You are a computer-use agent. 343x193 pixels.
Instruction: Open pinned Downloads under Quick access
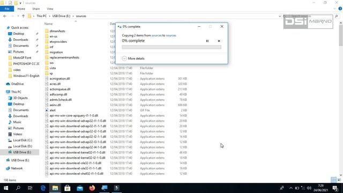[x=20, y=40]
